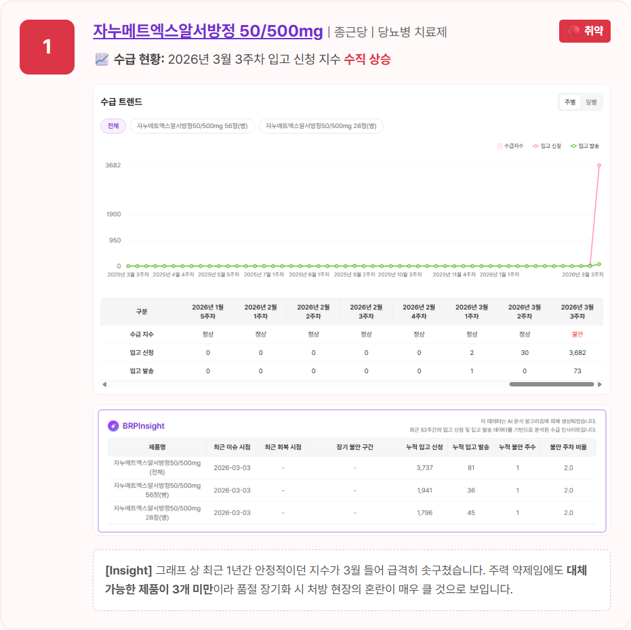This screenshot has height=630, width=631.
Task: Switch trend view to 일별
Action: pos(591,102)
